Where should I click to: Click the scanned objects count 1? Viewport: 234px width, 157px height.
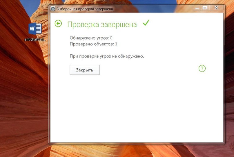(116, 44)
